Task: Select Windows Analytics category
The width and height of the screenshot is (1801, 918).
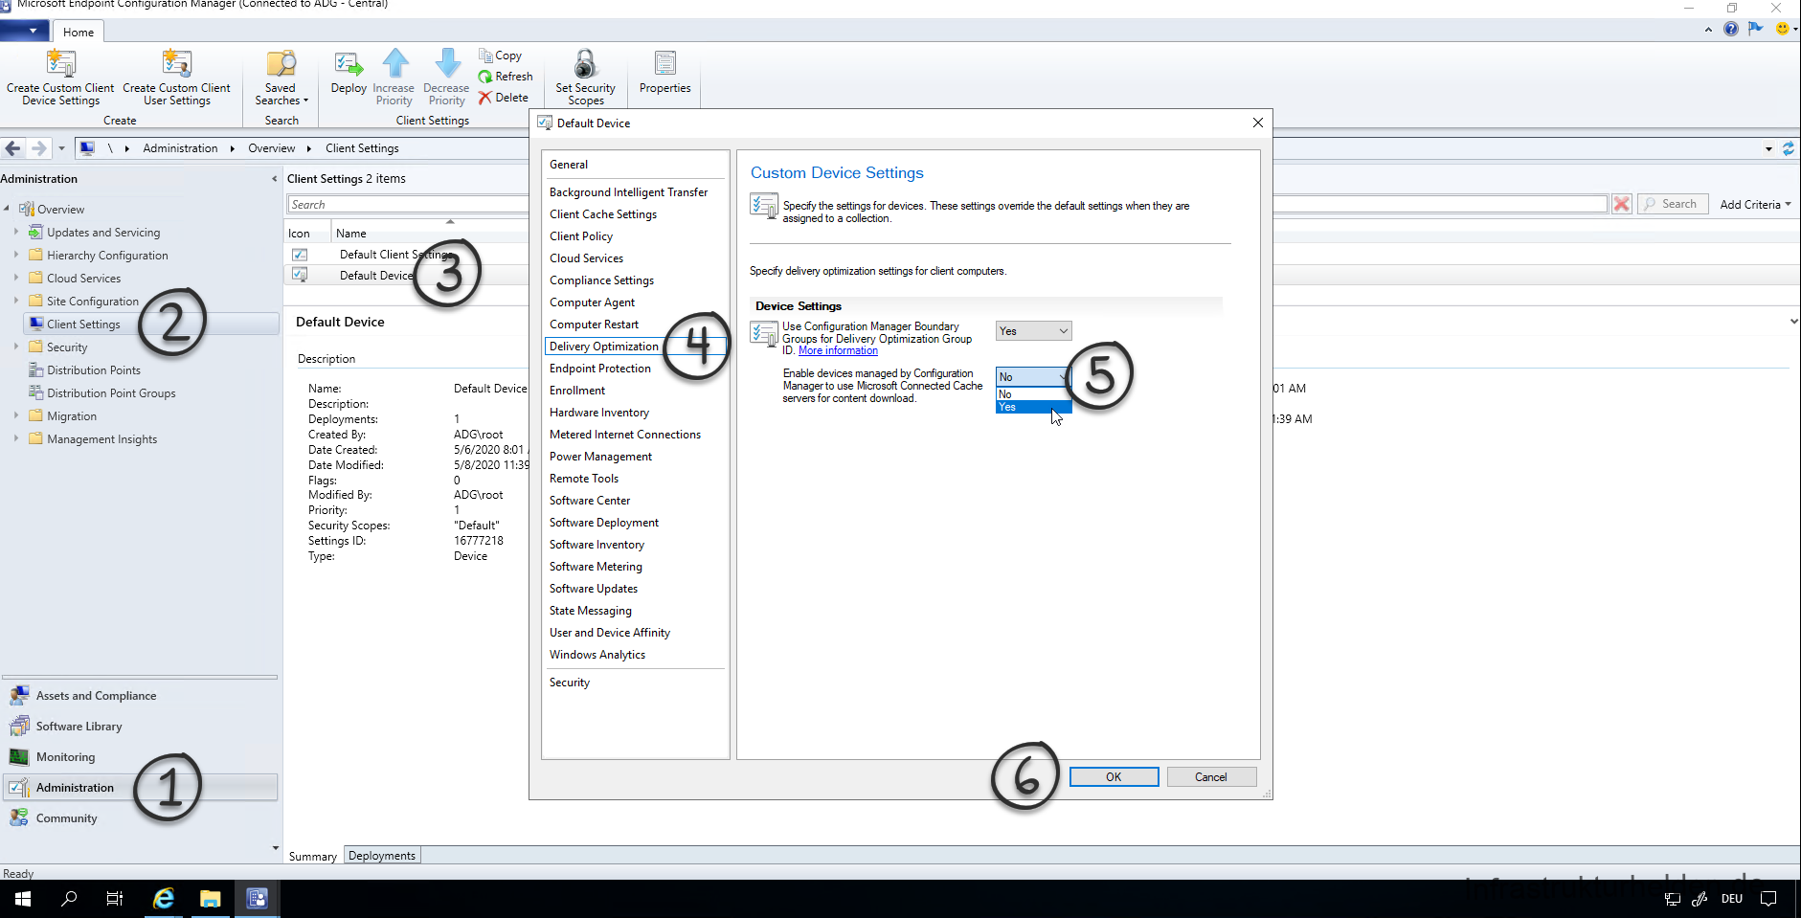Action: (x=597, y=655)
